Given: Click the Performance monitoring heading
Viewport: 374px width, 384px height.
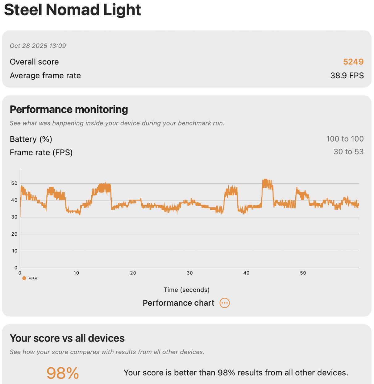Looking at the screenshot, I should [x=69, y=109].
